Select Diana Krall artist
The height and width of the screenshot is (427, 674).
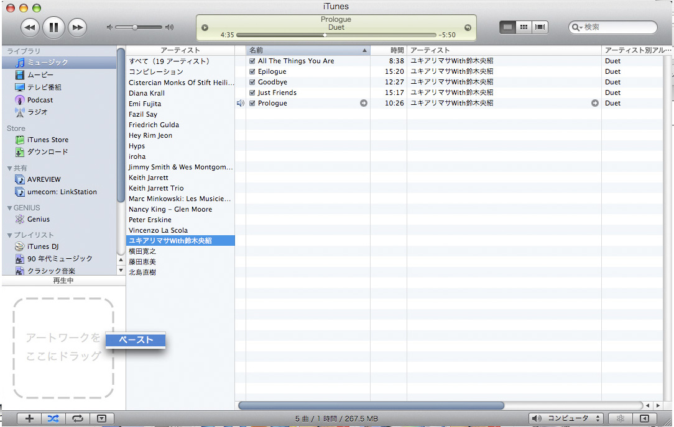point(180,93)
